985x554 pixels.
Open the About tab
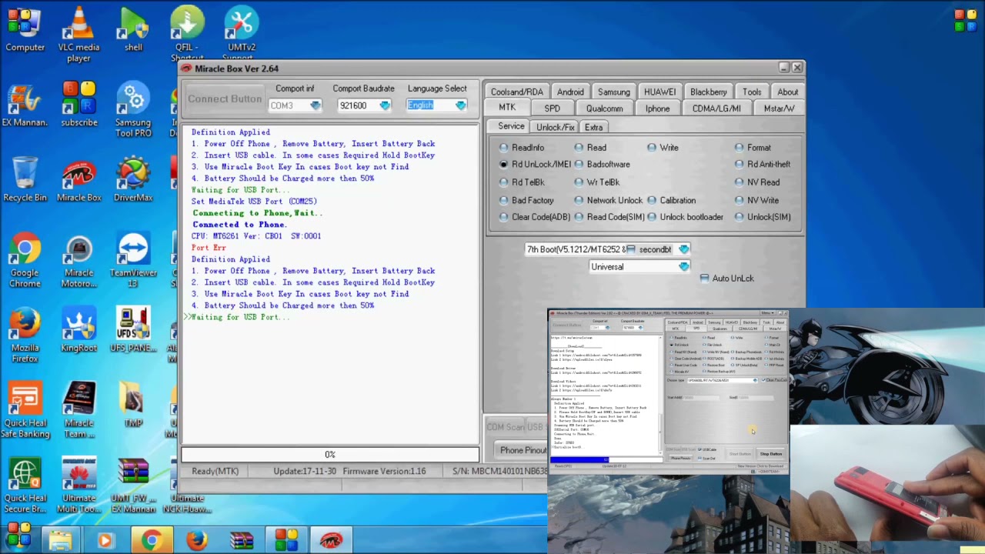click(787, 92)
